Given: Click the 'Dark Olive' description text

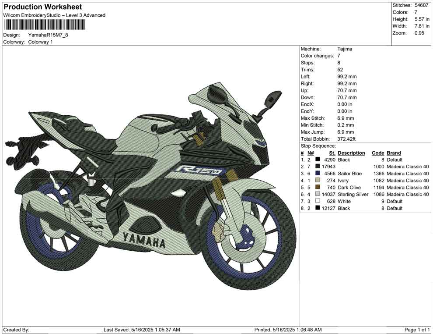Looking at the screenshot, I should 349,187.
